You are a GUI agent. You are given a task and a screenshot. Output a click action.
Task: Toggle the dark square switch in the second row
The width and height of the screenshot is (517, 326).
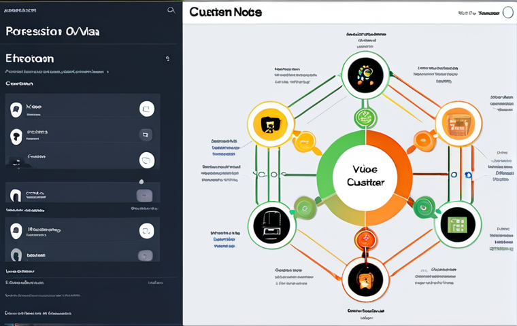click(x=146, y=134)
